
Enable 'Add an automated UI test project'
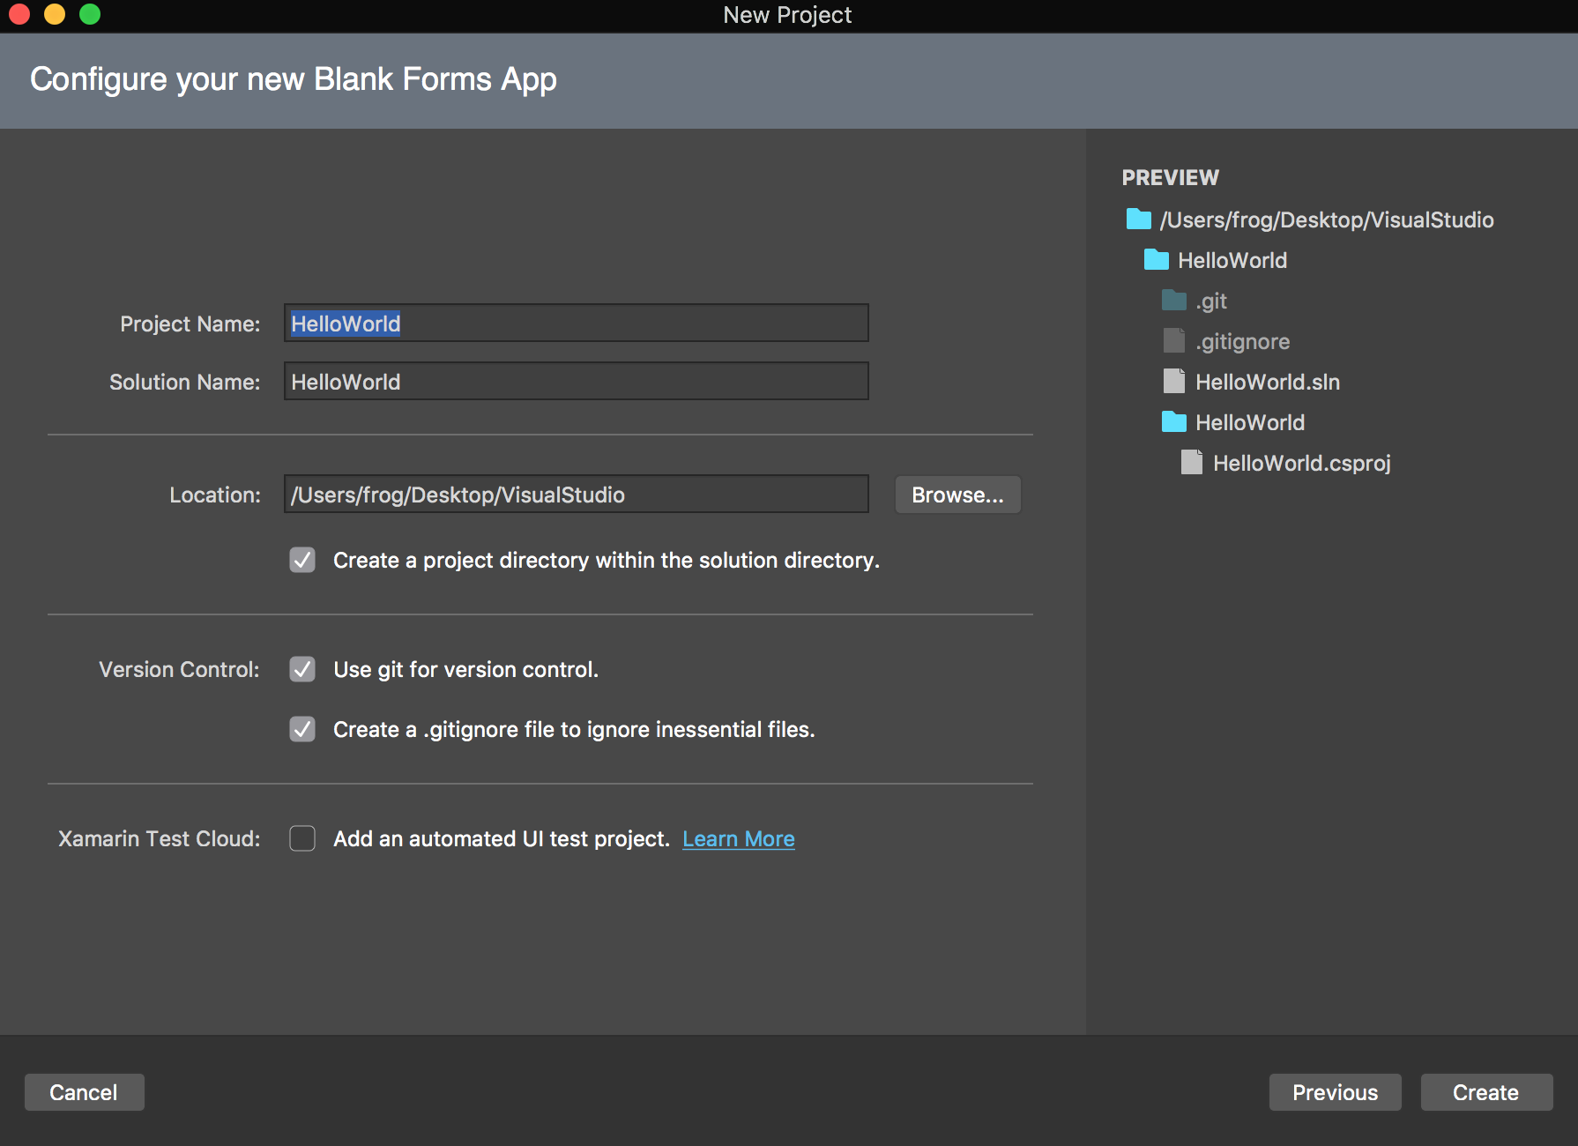[x=302, y=838]
